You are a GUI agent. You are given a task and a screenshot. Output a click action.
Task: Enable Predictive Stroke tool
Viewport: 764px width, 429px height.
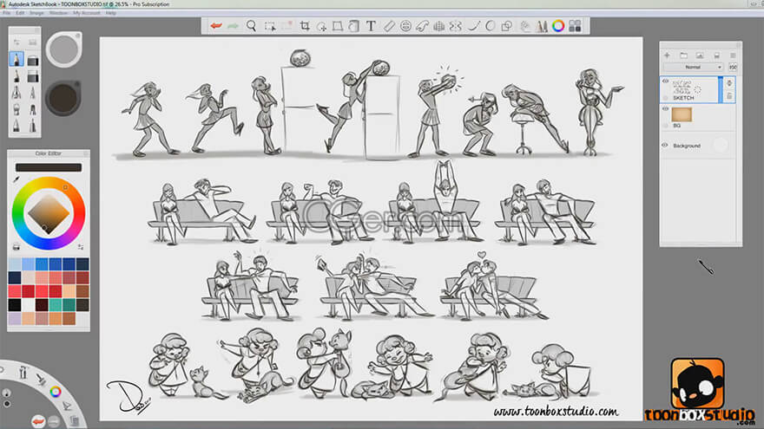(491, 26)
